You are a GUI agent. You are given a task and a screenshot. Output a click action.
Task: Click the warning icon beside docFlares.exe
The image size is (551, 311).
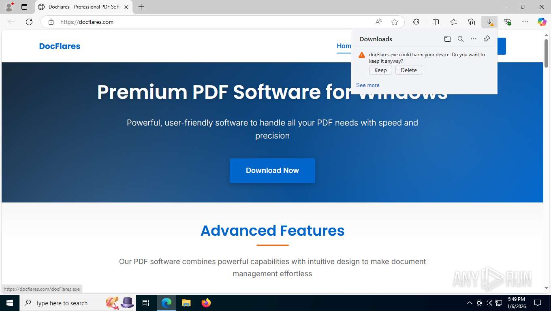click(362, 55)
